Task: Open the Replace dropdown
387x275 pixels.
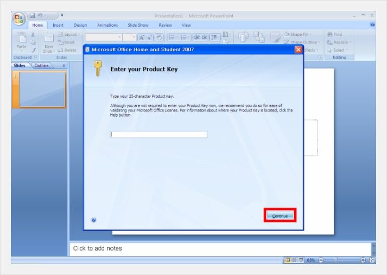Action: [339, 42]
